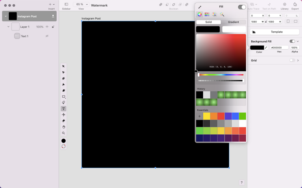Show the hidden Text 1 element
302x188 pixels.
click(x=47, y=36)
